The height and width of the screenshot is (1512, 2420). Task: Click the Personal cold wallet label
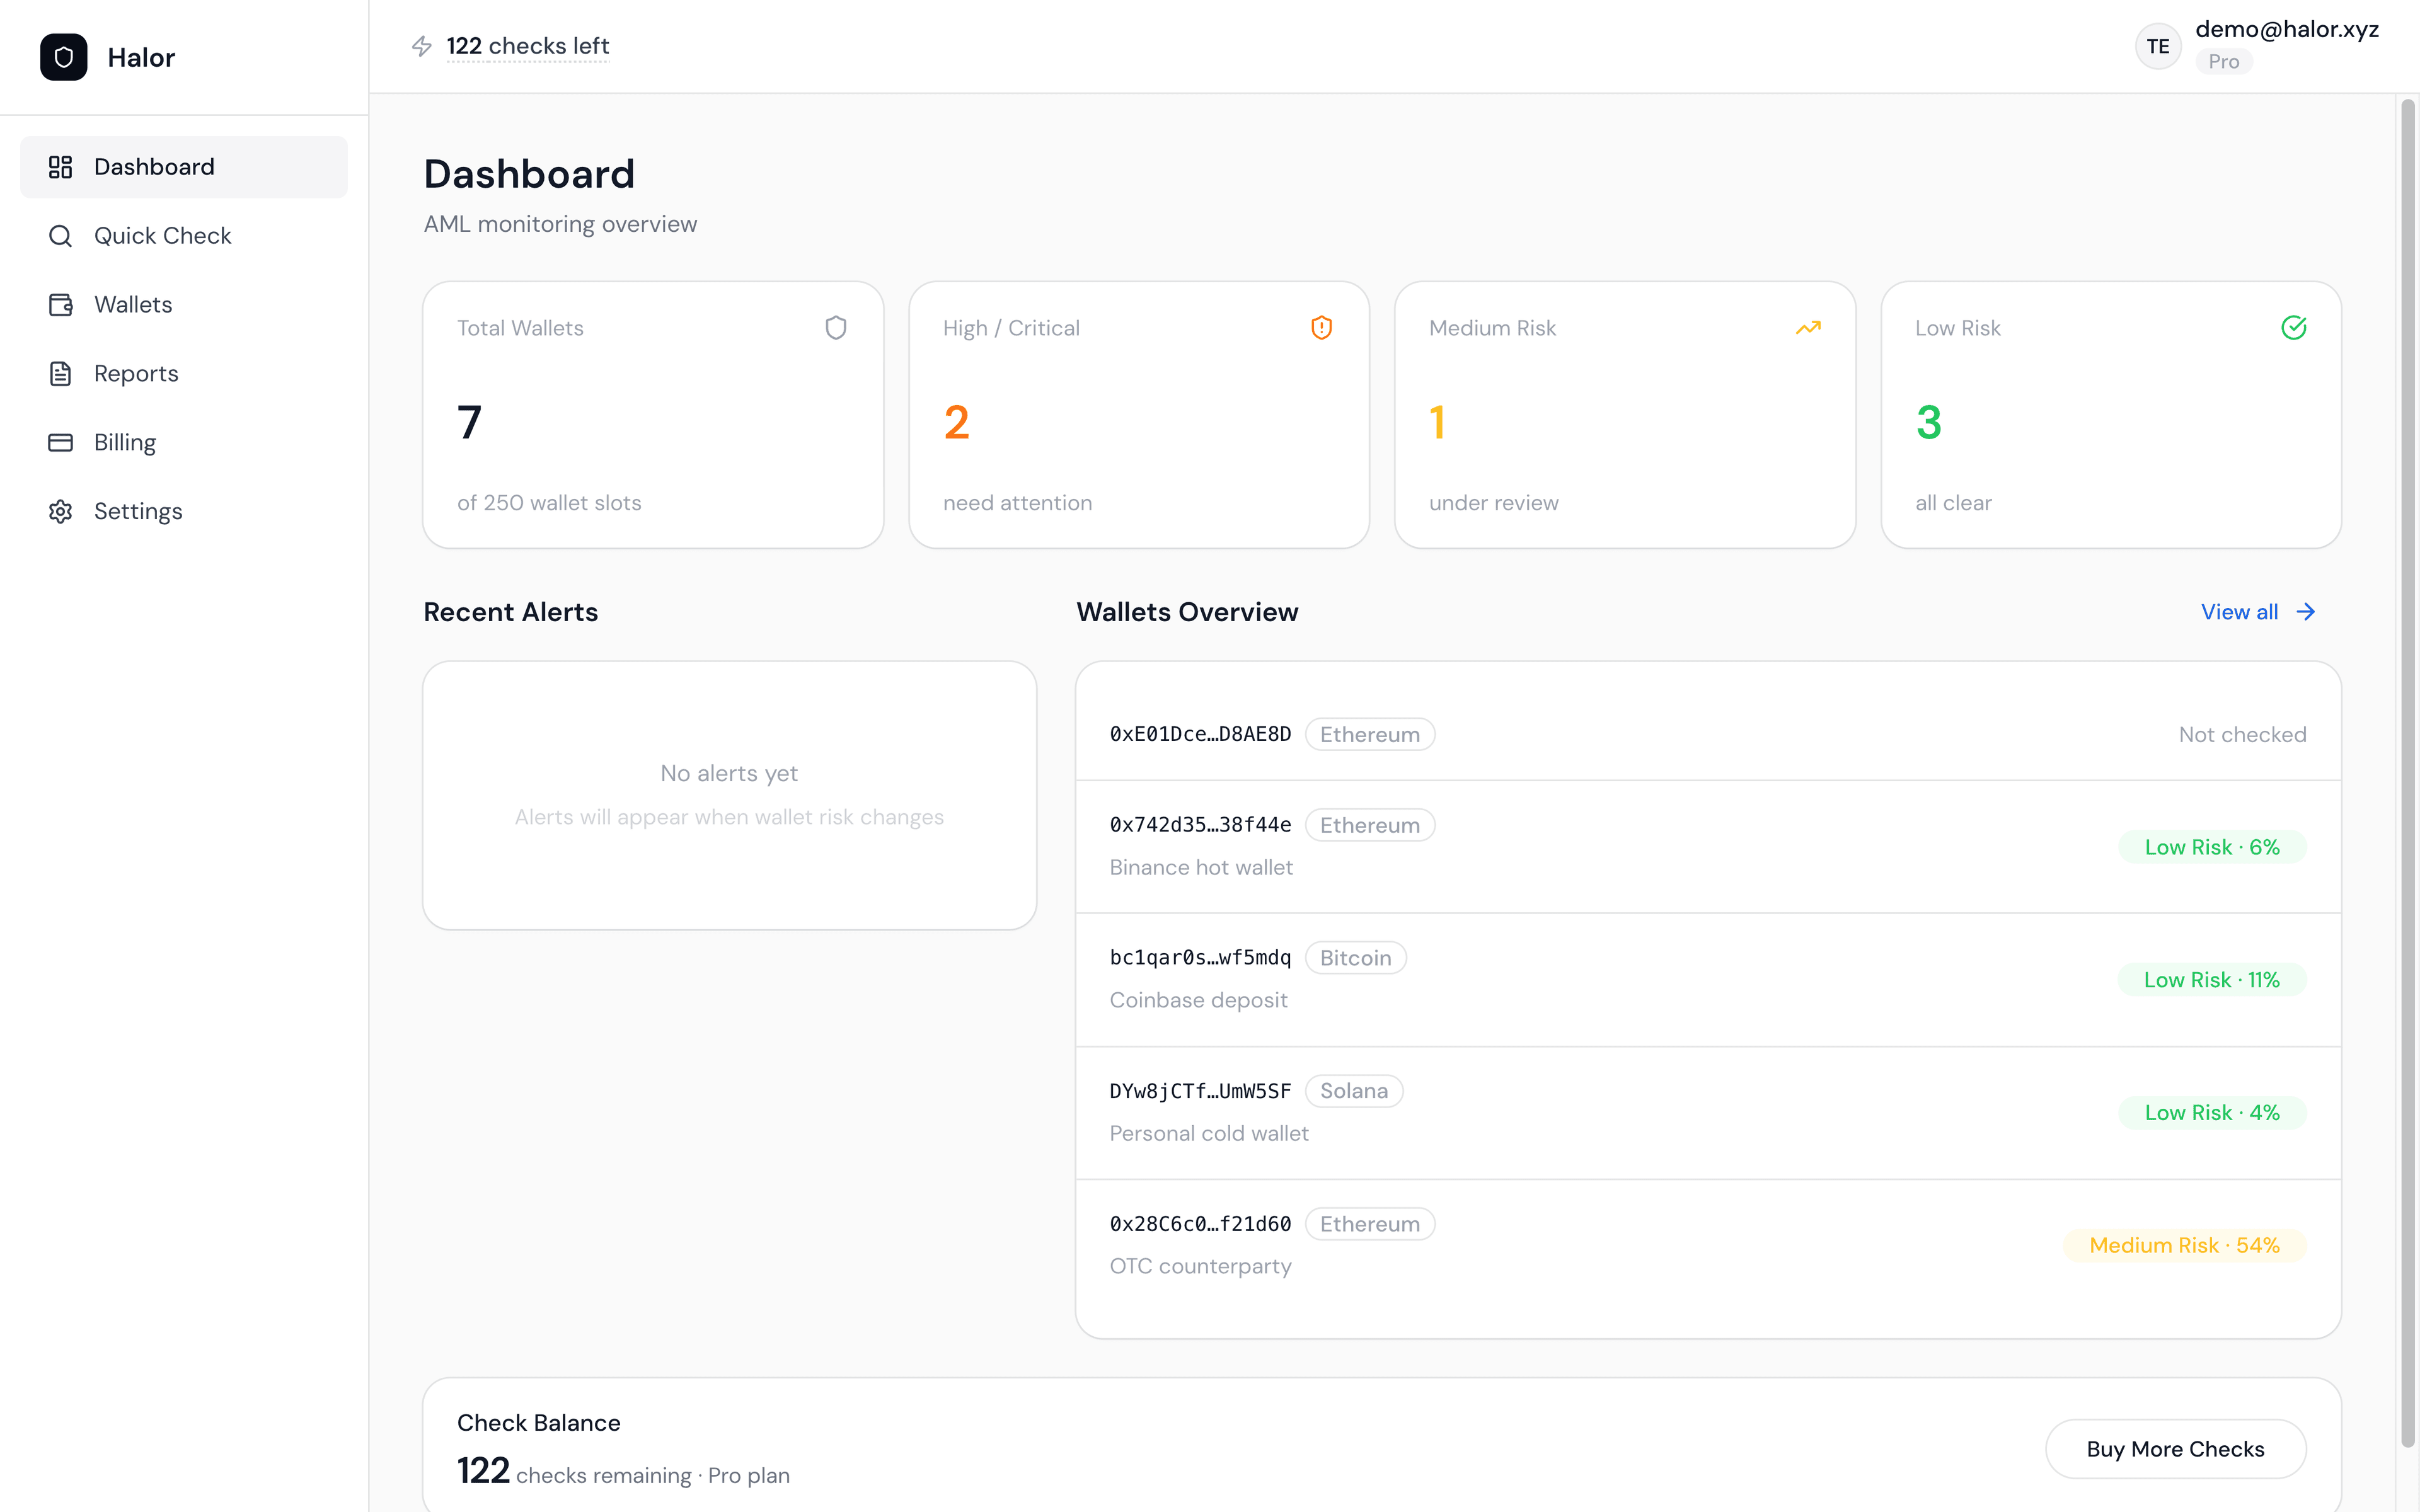coord(1209,1134)
